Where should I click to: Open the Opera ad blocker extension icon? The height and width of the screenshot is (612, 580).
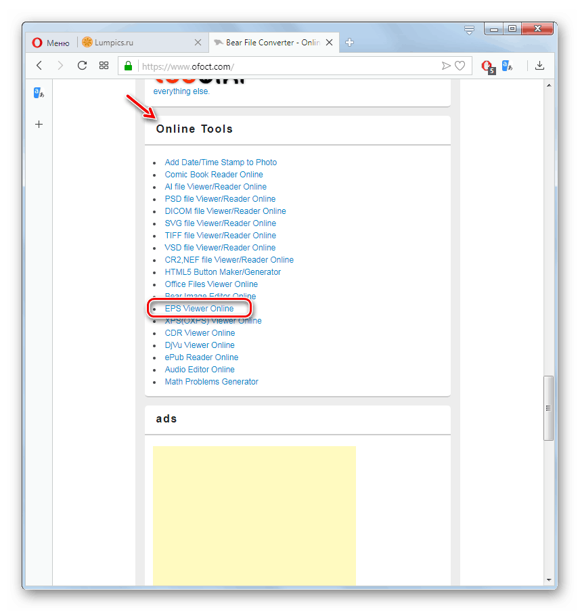click(488, 67)
